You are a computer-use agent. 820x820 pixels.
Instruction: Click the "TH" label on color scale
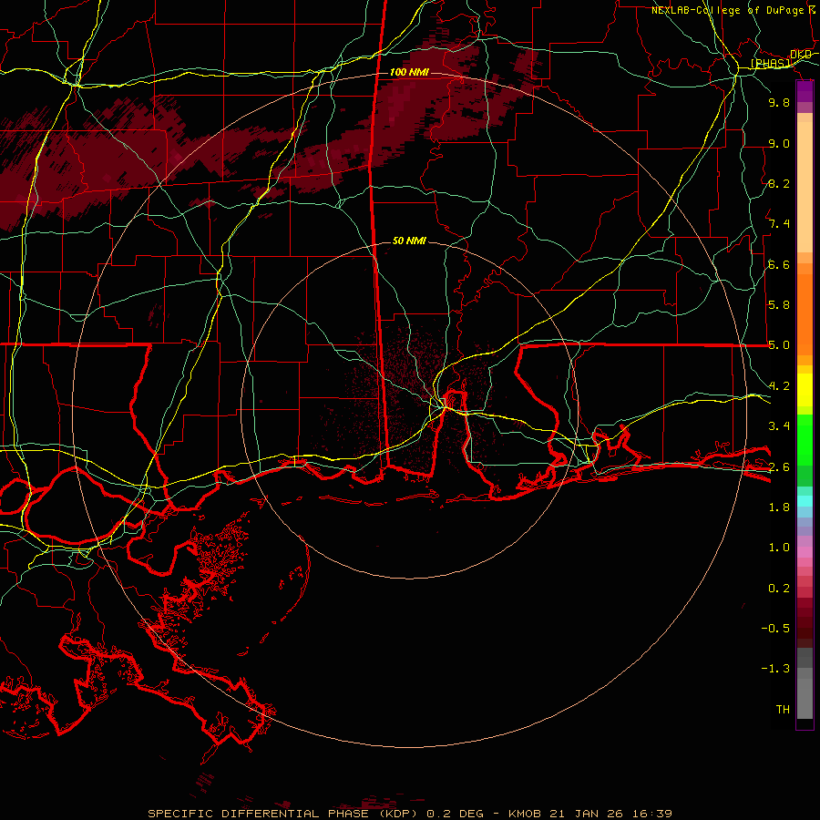[x=783, y=710]
